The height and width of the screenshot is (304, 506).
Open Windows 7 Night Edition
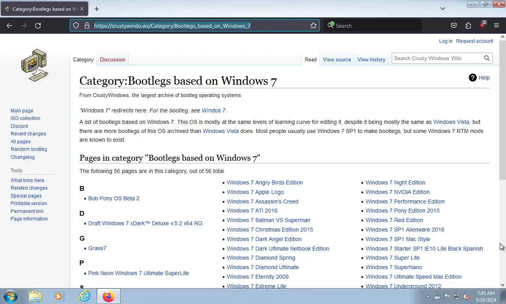(395, 182)
